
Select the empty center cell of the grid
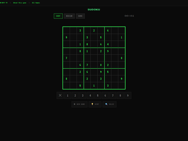[x=94, y=58]
